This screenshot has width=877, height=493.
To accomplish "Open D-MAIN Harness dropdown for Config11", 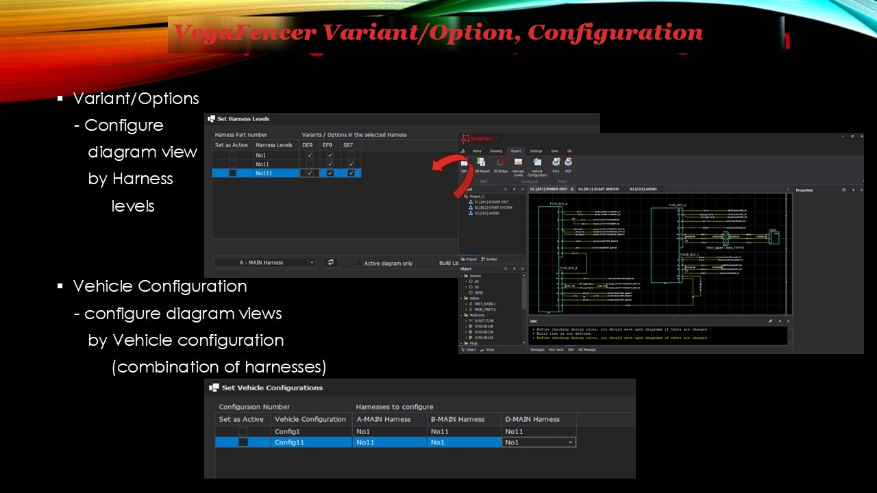I will pyautogui.click(x=571, y=442).
